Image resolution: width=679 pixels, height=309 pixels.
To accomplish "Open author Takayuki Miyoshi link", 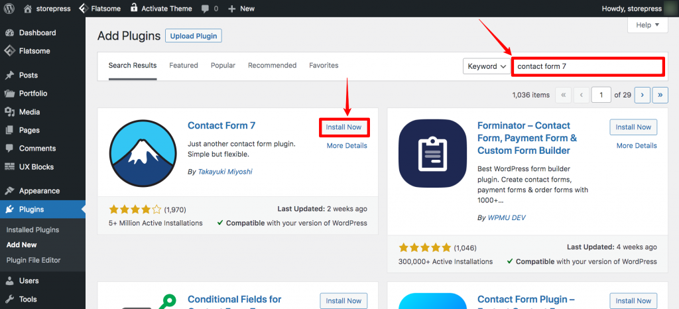I will tap(225, 172).
